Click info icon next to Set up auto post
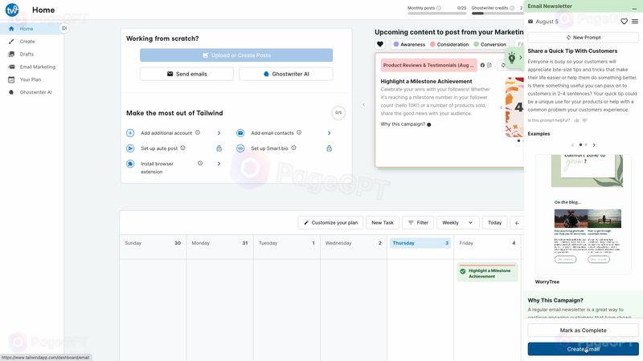This screenshot has width=643, height=361. (183, 148)
